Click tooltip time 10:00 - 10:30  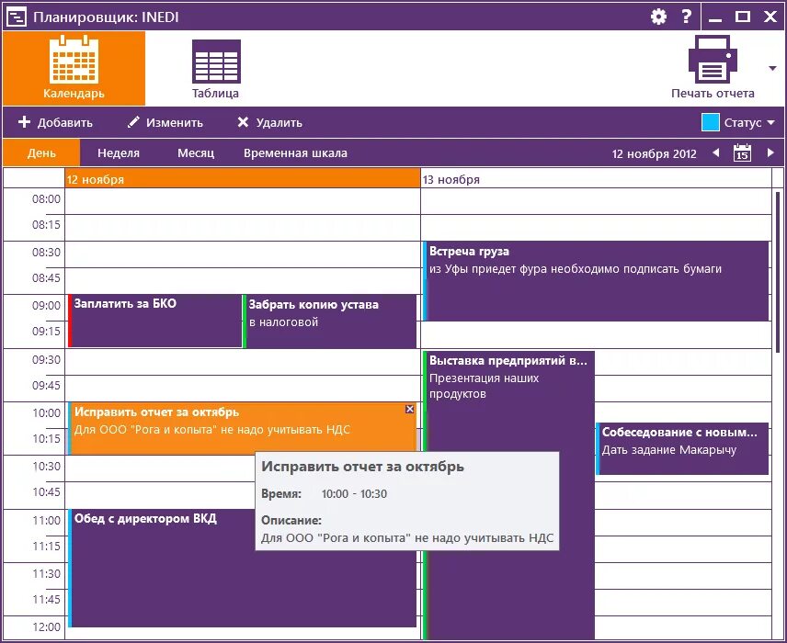[354, 494]
